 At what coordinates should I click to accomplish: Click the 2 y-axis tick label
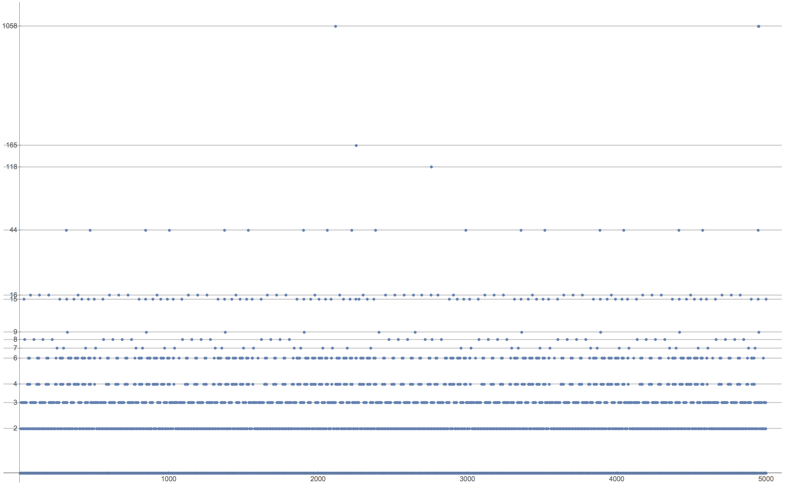15,428
